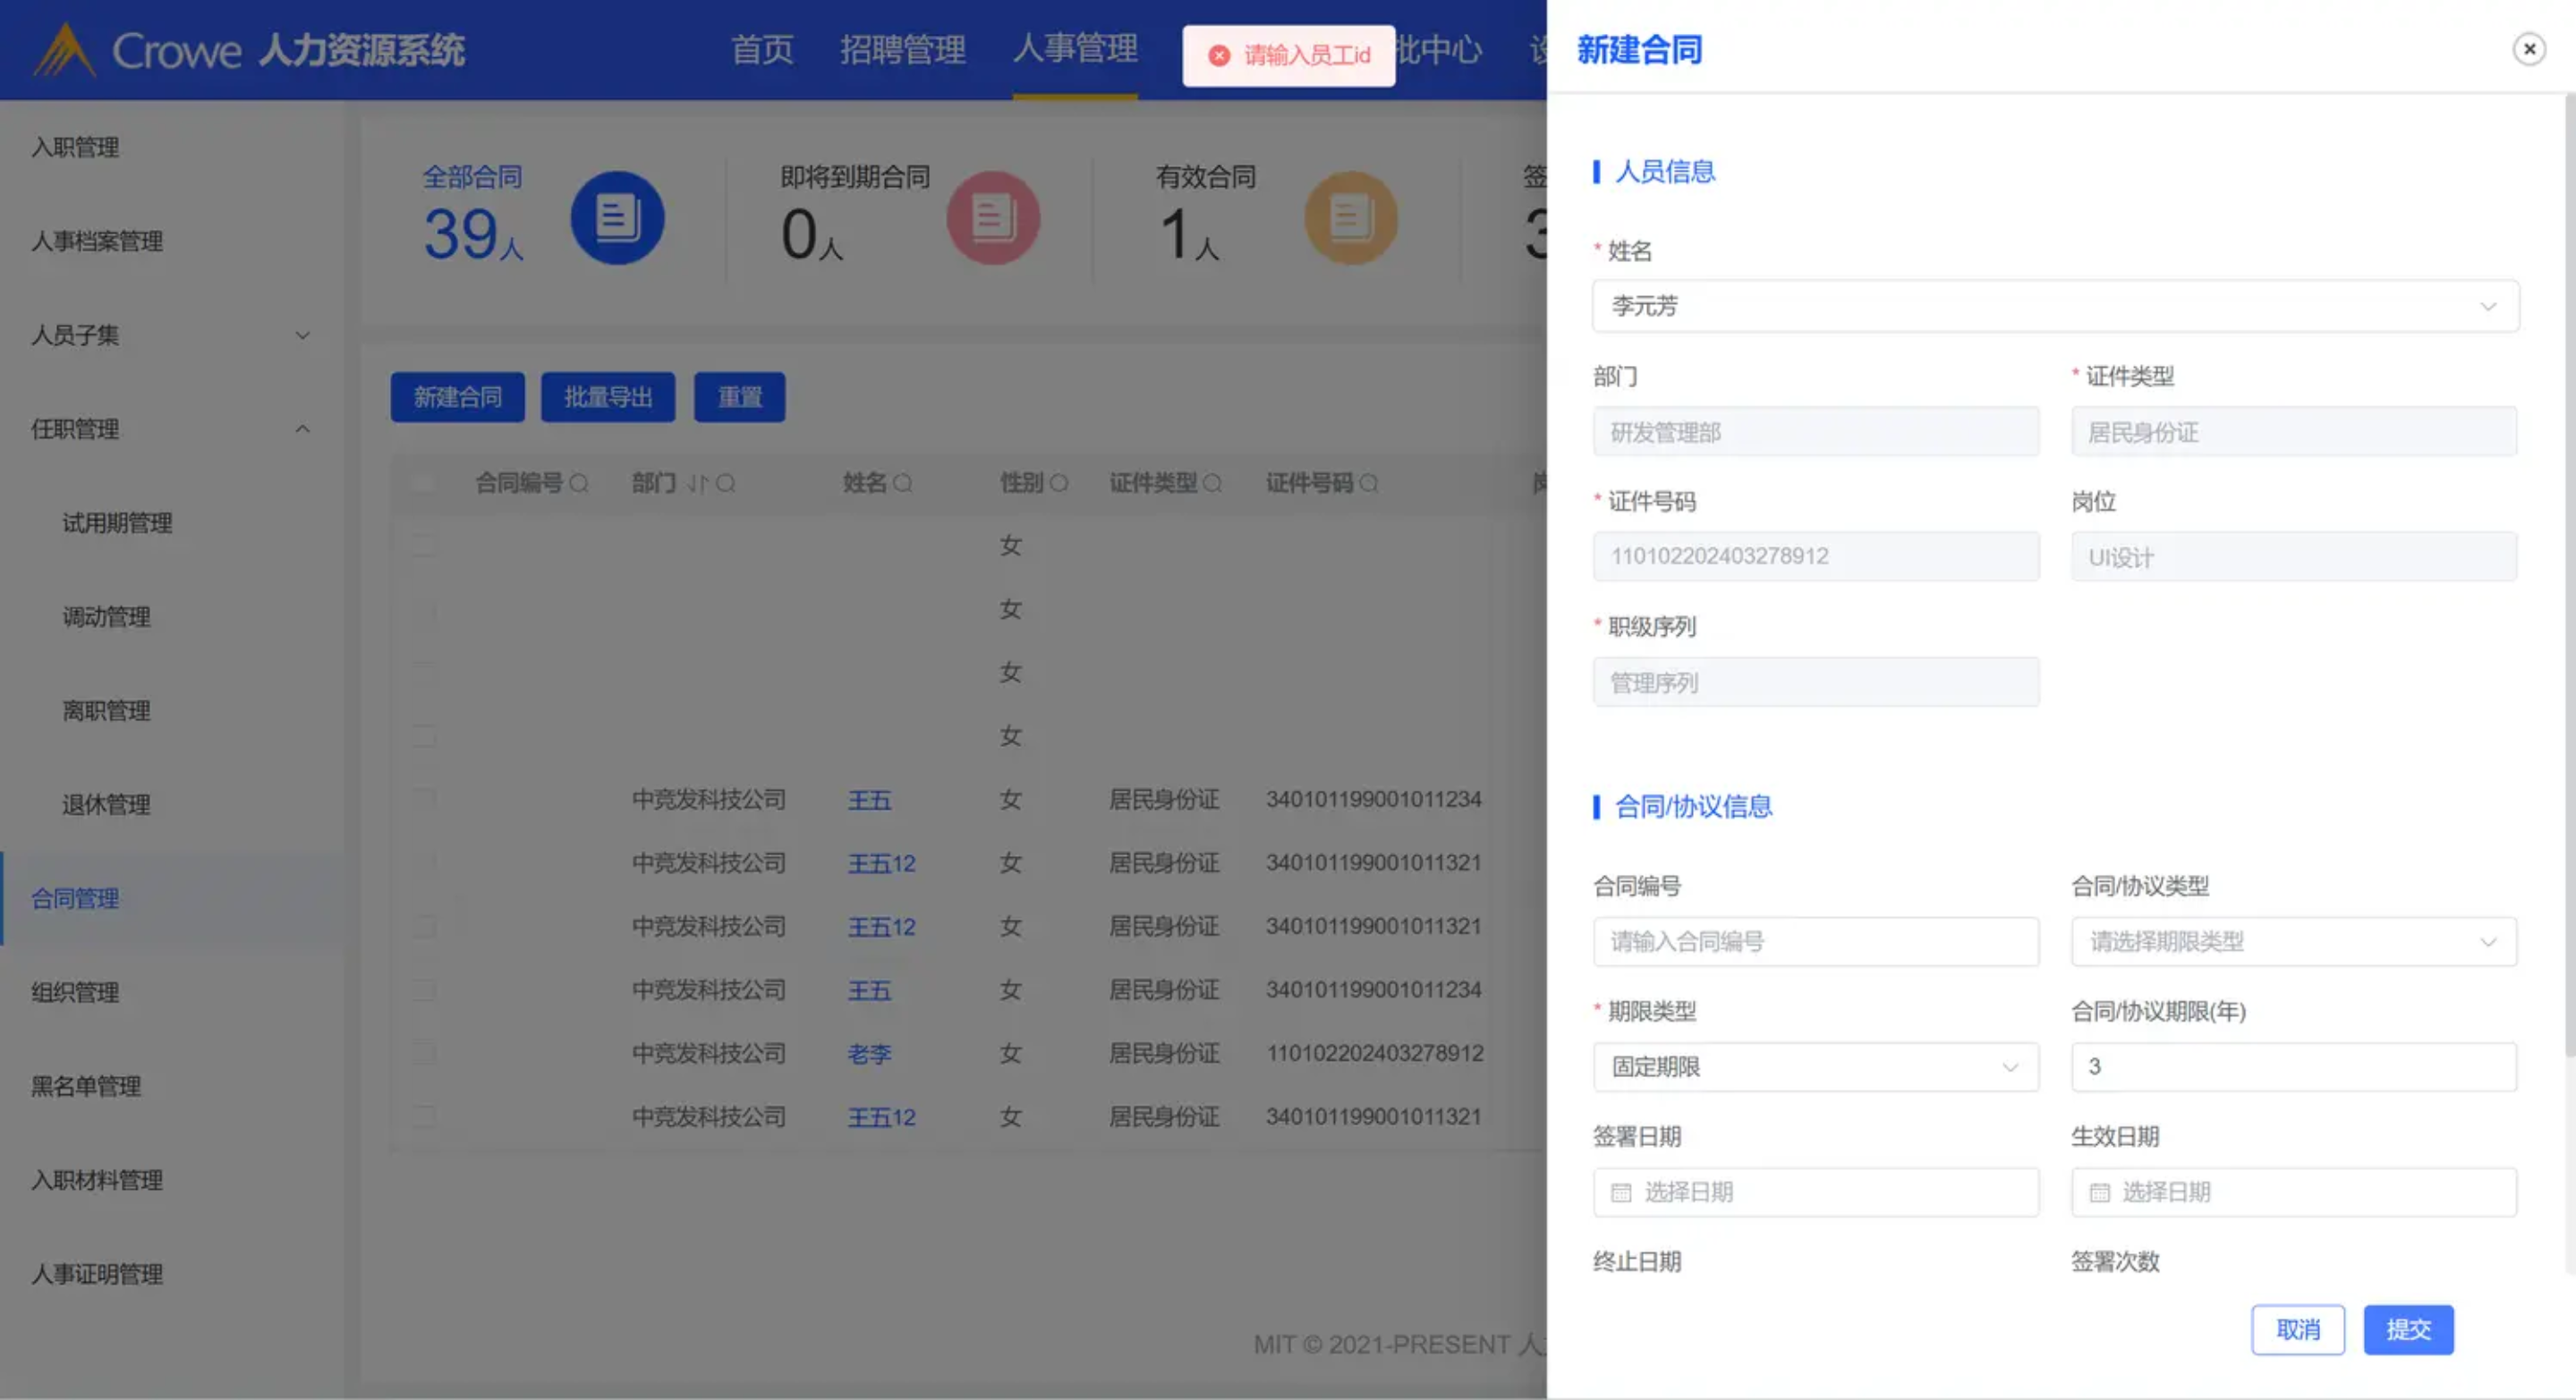This screenshot has height=1400, width=2576.
Task: Click the 提交 submit button
Action: (2407, 1330)
